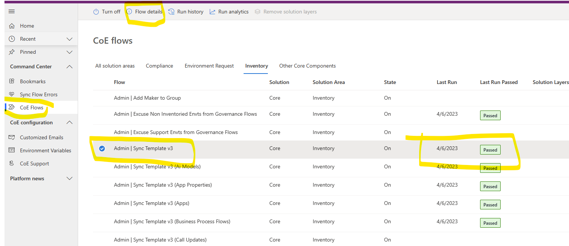The height and width of the screenshot is (246, 569).
Task: Expand the Platform news section
Action: (69, 178)
